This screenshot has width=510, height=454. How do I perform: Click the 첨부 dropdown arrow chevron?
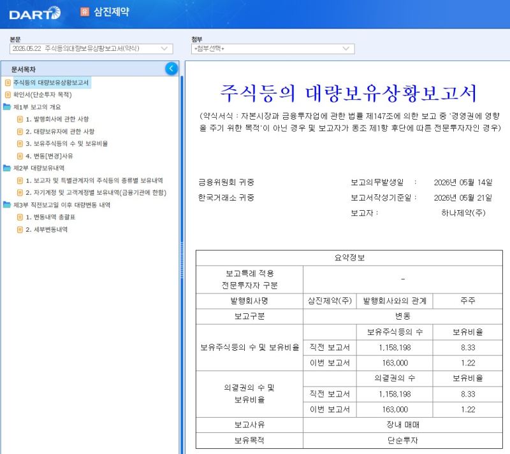[346, 49]
